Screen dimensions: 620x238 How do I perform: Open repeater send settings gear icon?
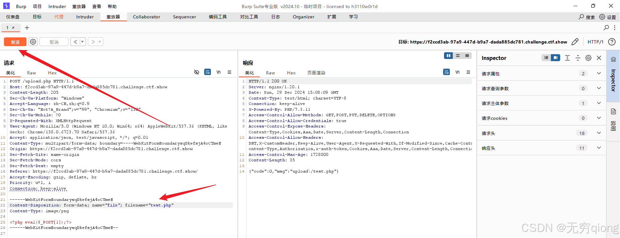click(33, 42)
